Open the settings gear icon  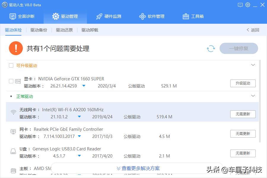[248, 5]
